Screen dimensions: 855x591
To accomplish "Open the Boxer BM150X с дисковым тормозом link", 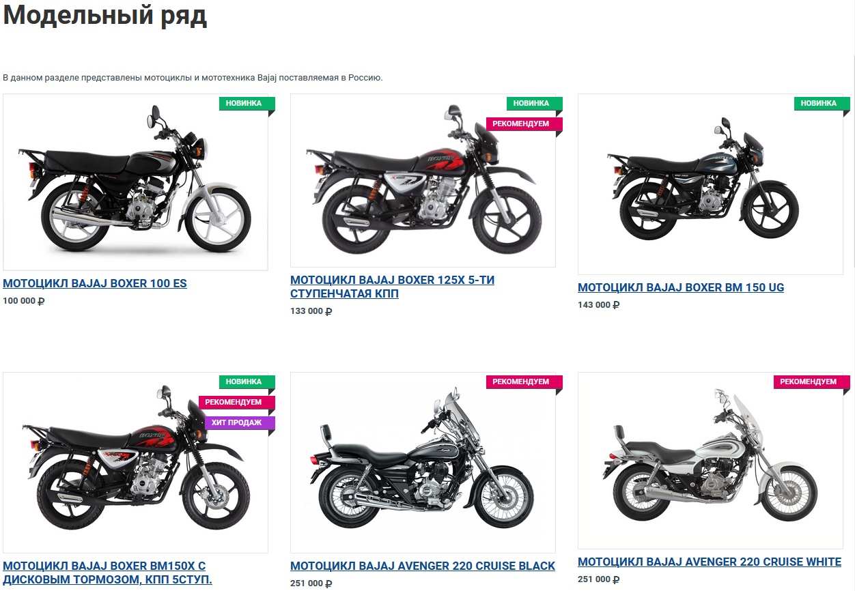I will click(107, 573).
